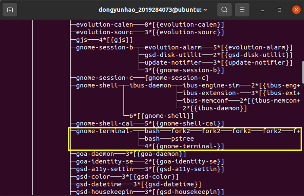The image size is (304, 196).
Task: Click the gnome-shell-cal process line
Action: pos(150,123)
